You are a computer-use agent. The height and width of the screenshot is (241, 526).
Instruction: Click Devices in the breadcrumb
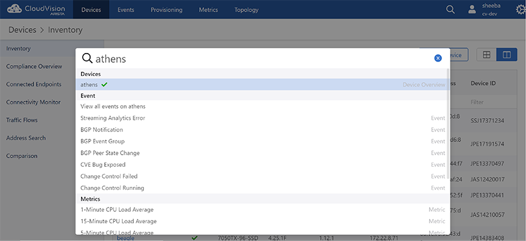(23, 30)
